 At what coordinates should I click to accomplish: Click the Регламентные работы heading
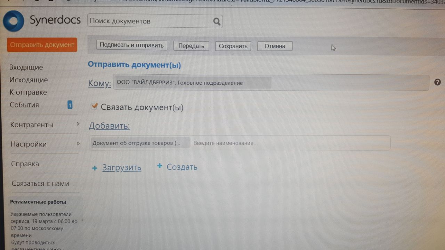tap(38, 202)
